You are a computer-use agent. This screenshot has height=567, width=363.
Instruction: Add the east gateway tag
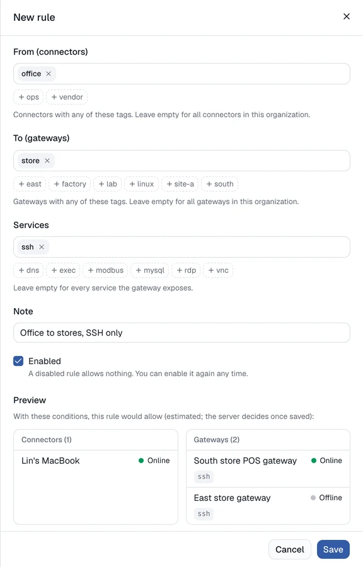coord(30,184)
